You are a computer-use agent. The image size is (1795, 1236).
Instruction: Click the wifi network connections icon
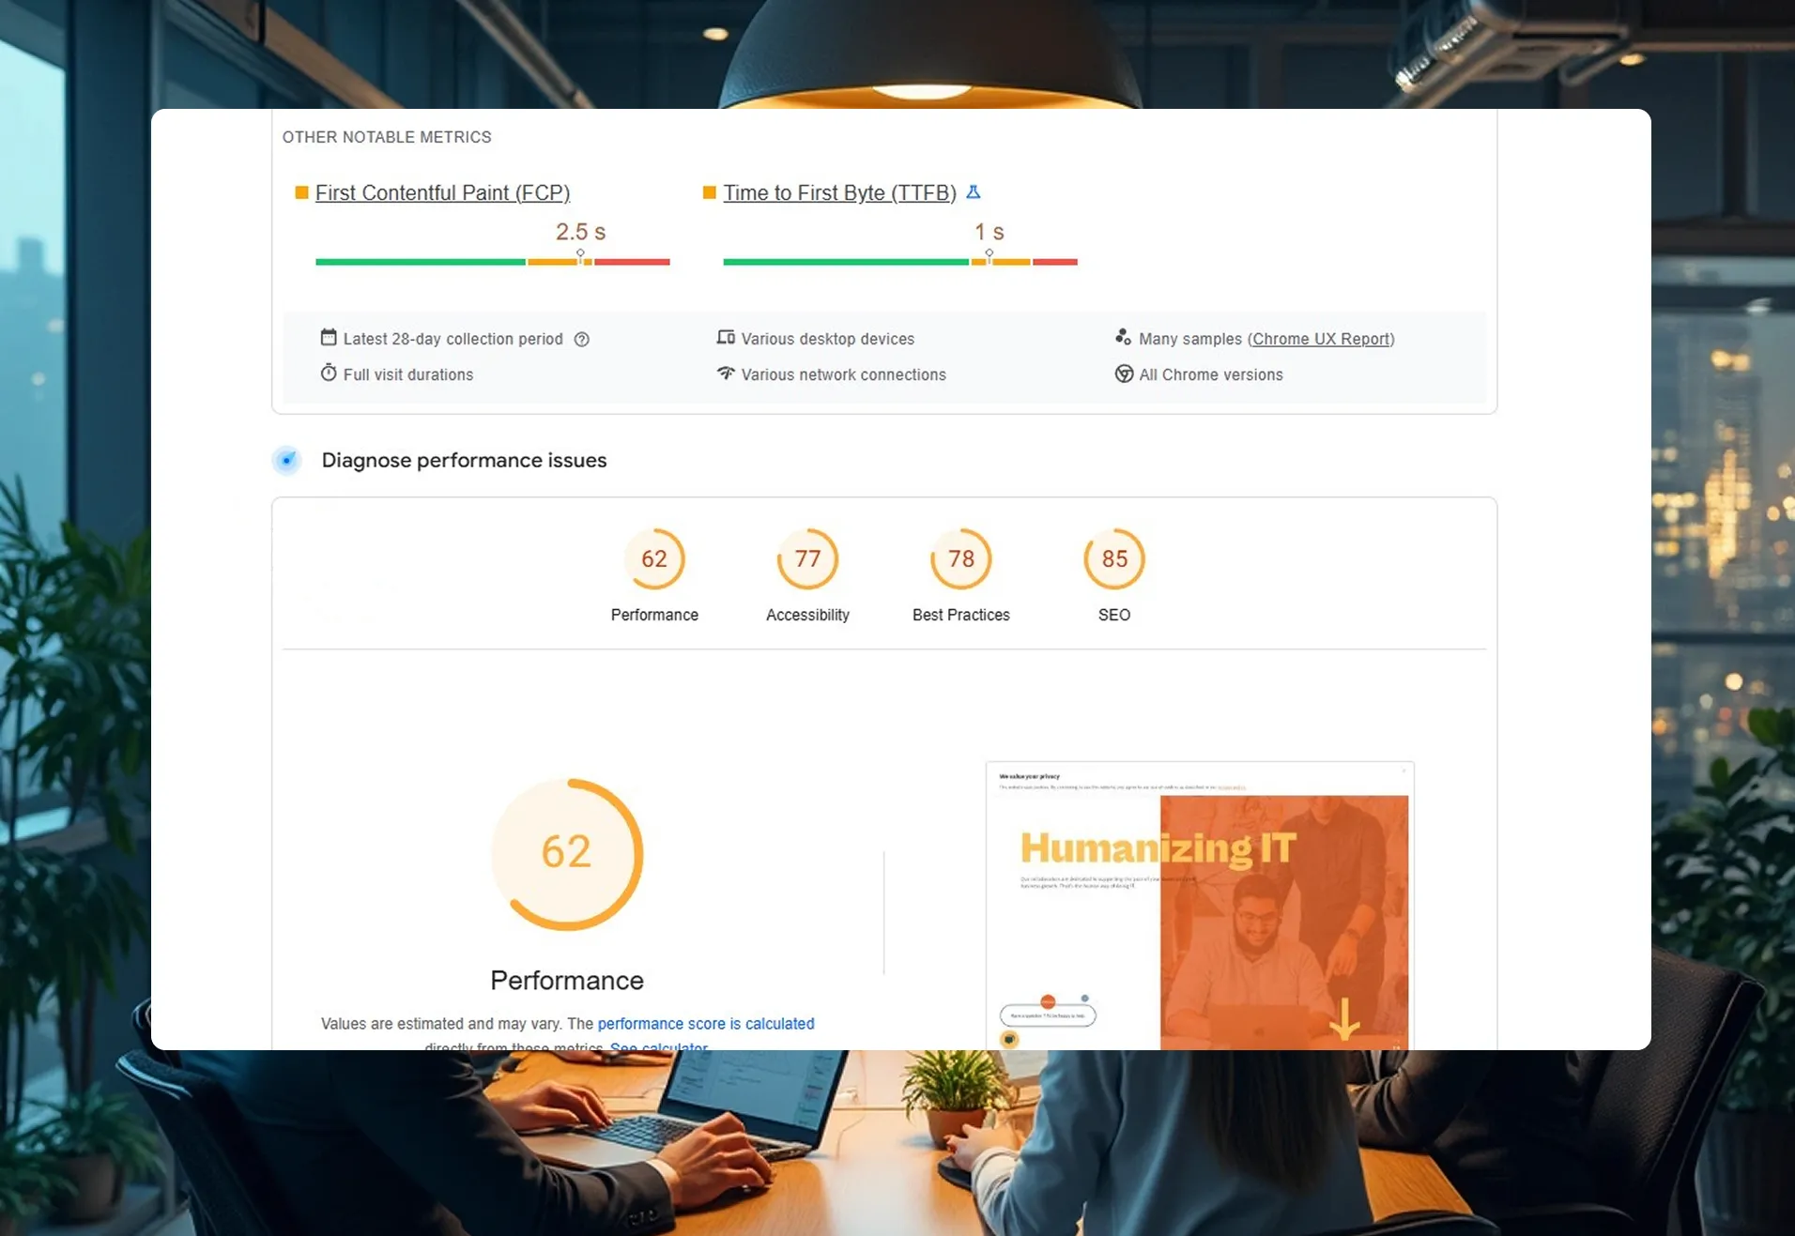pos(726,374)
